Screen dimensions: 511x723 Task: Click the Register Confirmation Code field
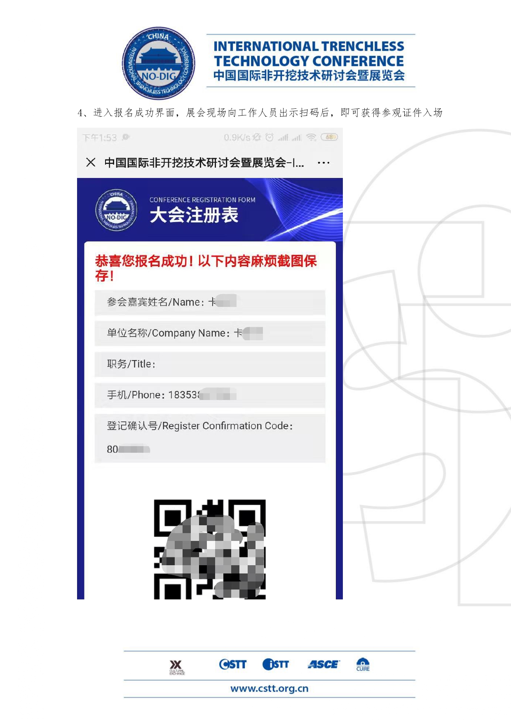(x=210, y=438)
